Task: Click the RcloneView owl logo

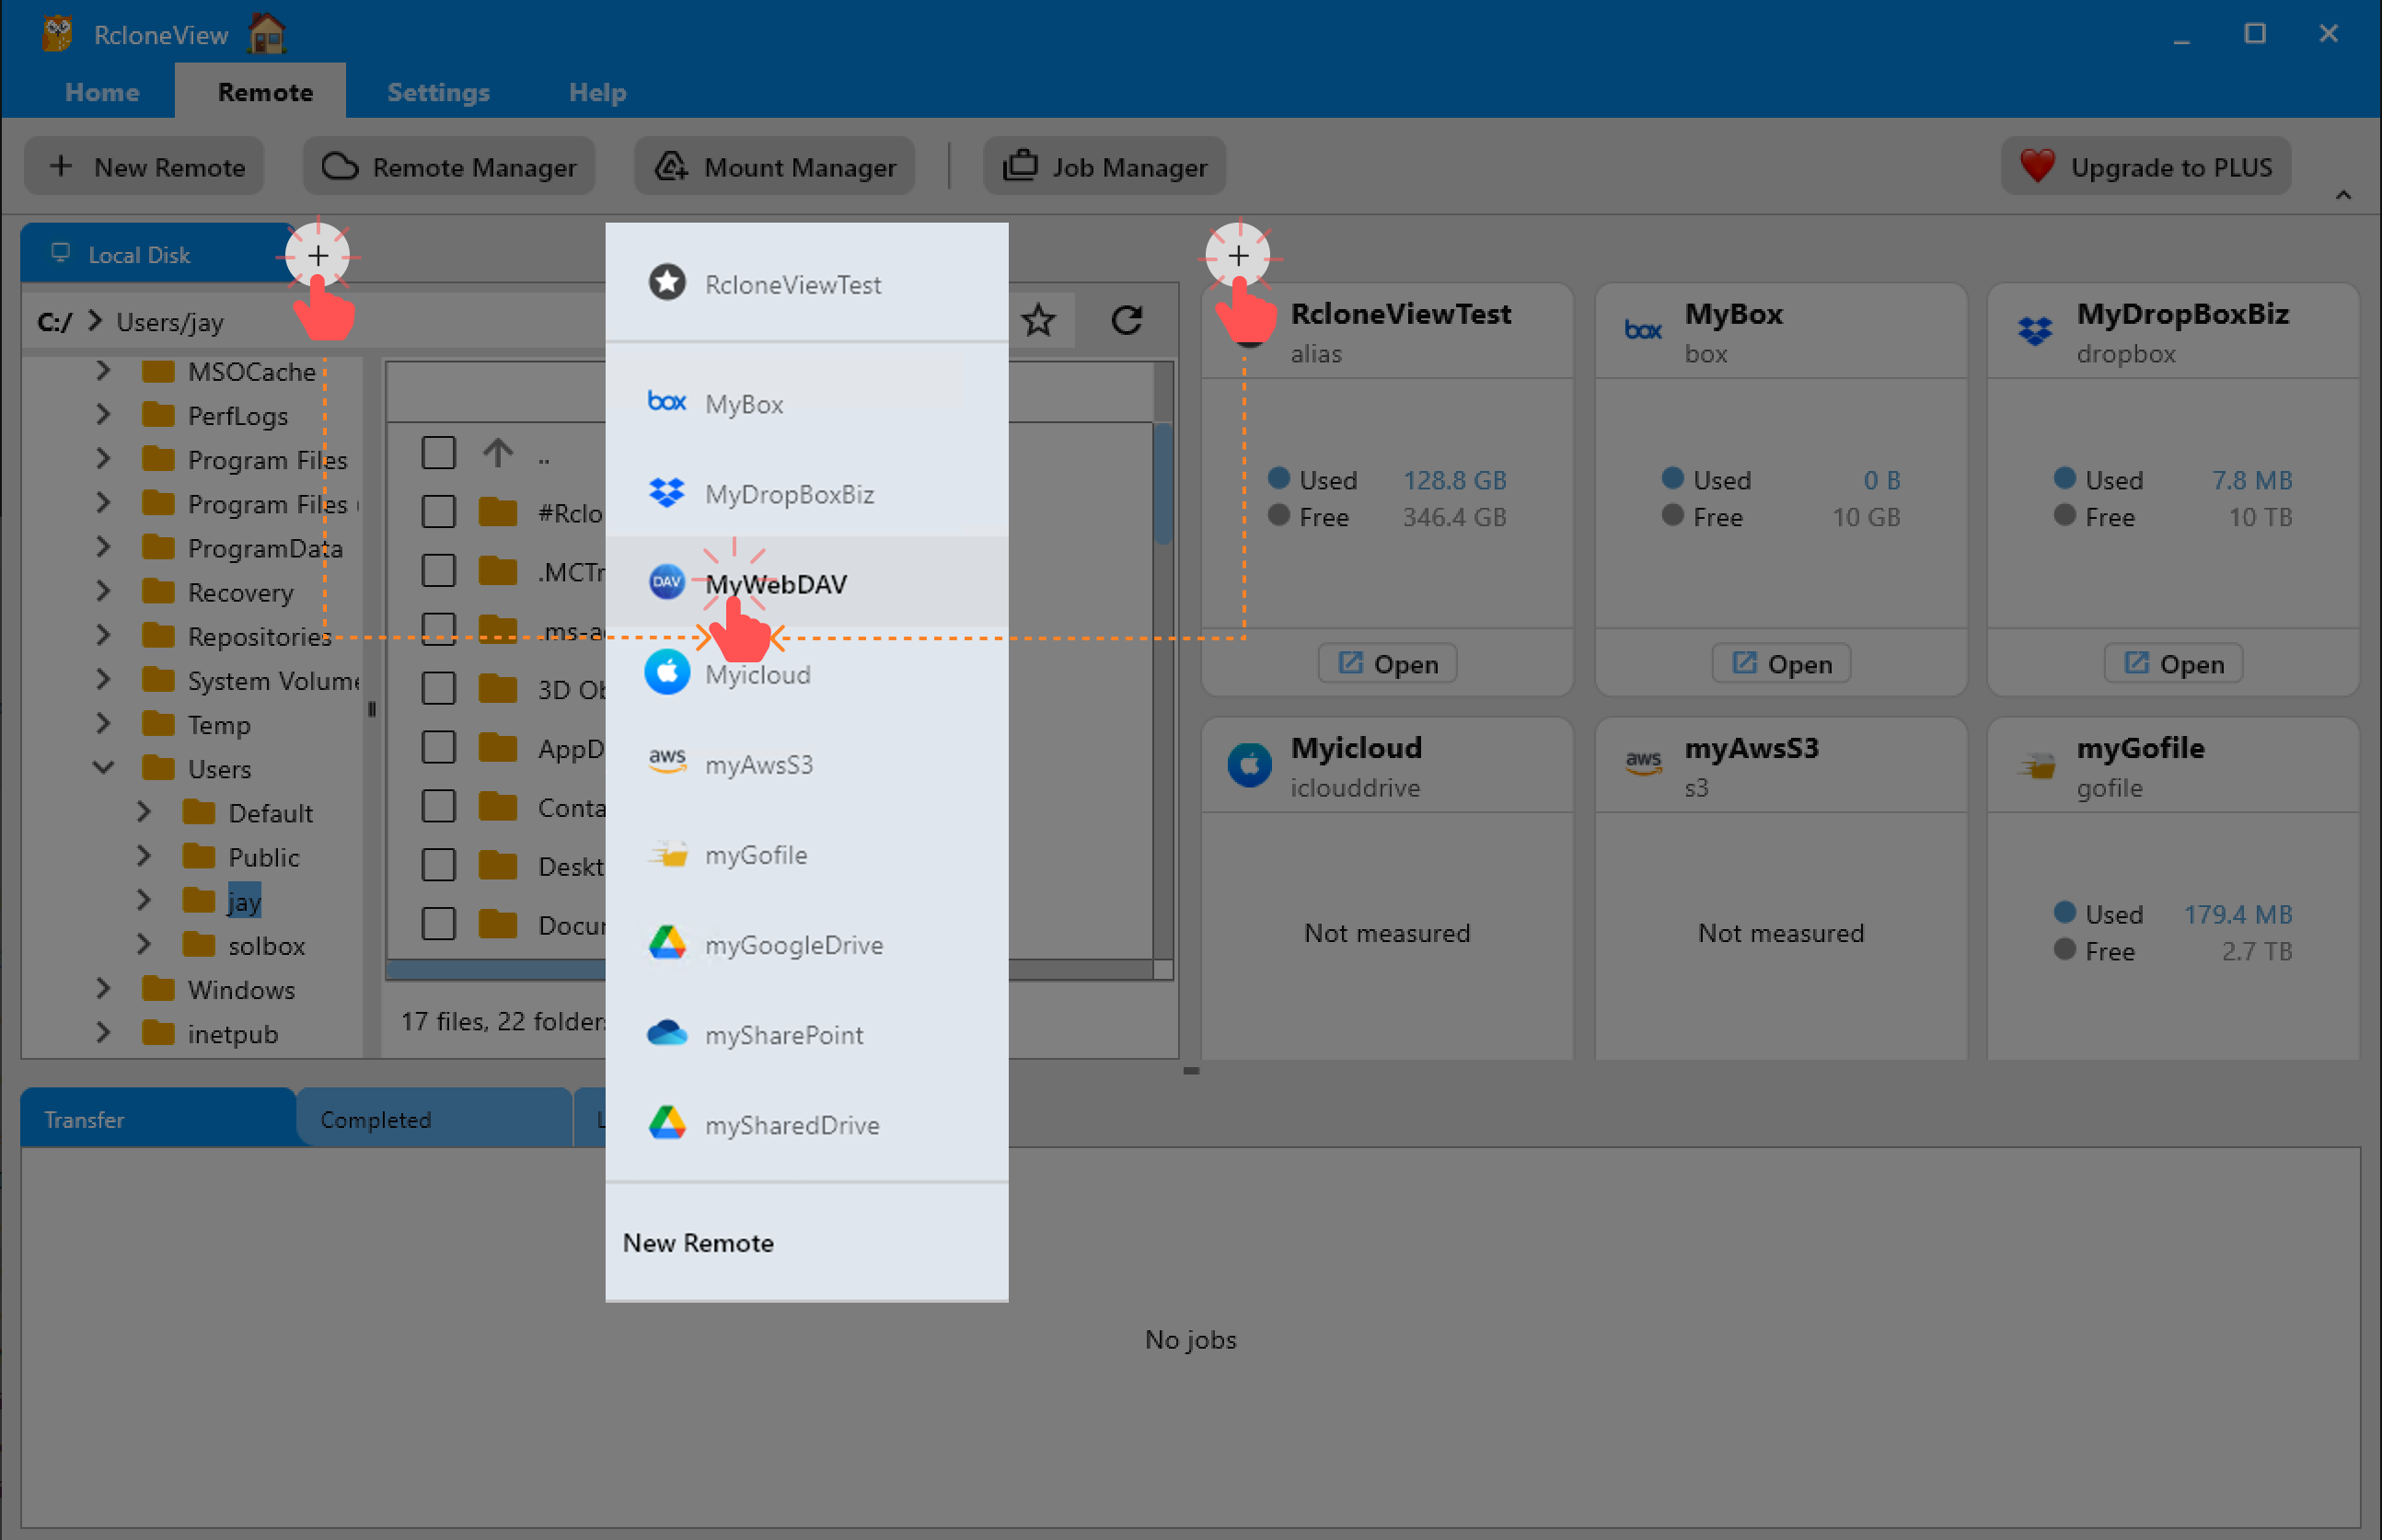Action: coord(57,33)
